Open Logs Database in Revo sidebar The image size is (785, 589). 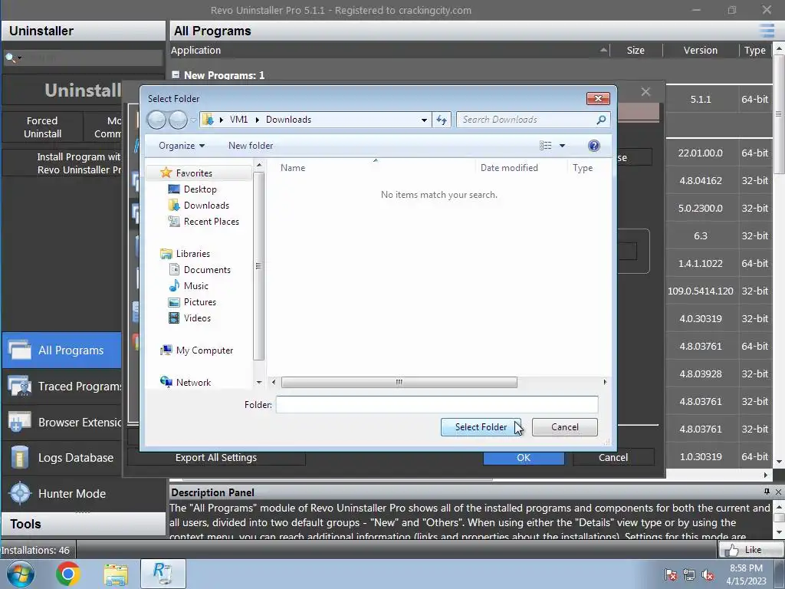61,458
